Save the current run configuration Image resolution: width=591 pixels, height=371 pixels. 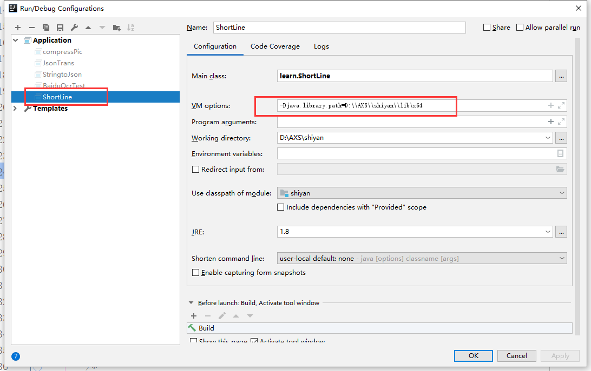coord(60,27)
